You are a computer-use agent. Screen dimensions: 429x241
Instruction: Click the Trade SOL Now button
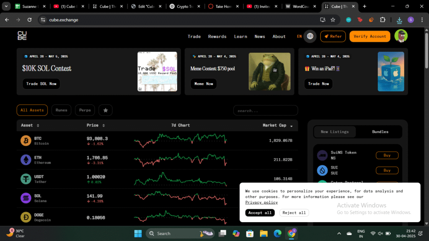41,84
